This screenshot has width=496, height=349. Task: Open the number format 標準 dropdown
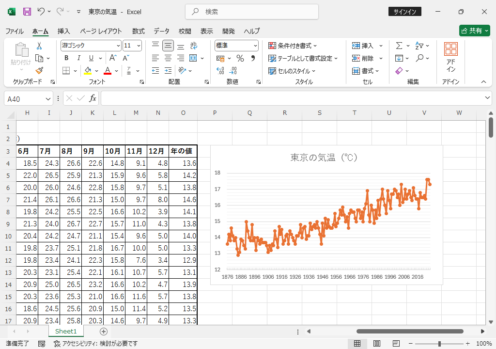[255, 46]
